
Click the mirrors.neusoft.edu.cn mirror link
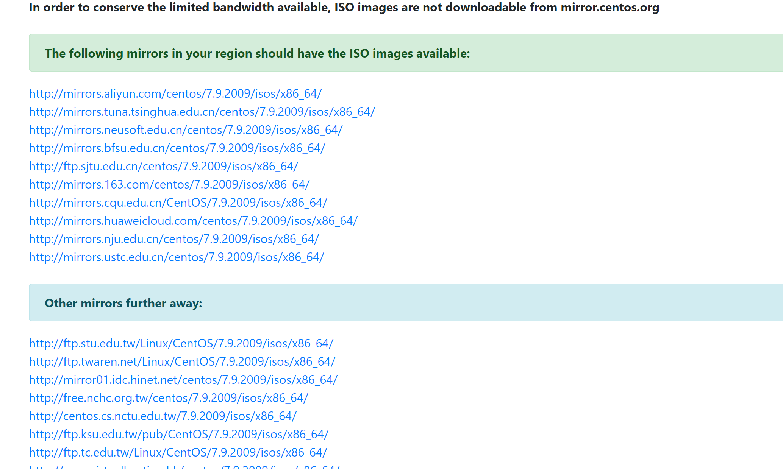coord(186,130)
